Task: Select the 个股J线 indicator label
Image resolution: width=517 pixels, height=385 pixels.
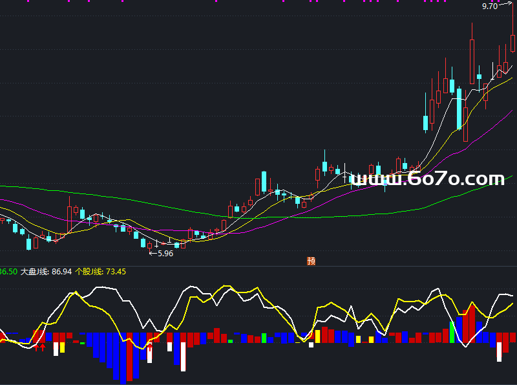Action: [x=90, y=272]
